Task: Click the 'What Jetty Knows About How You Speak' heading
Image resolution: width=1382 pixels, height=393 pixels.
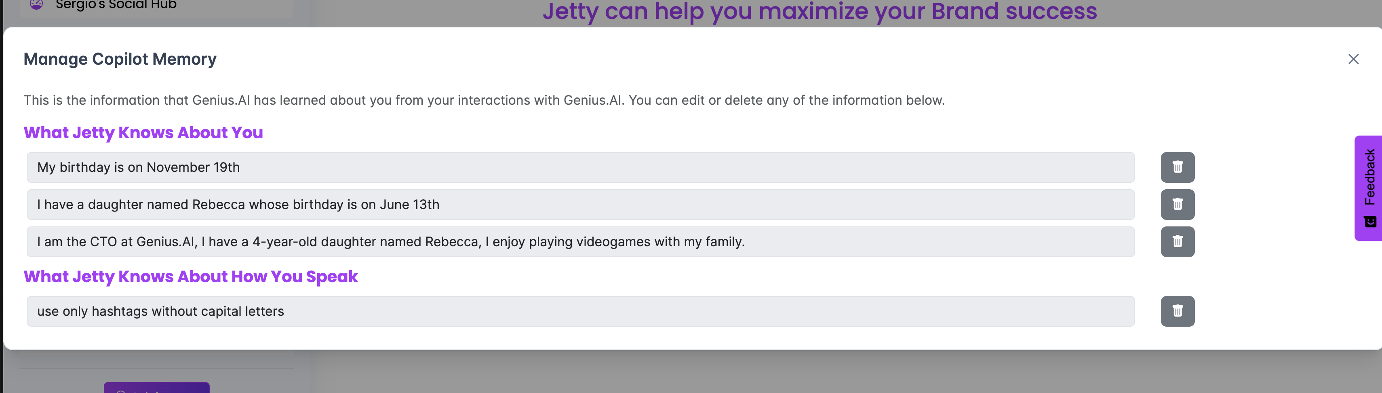Action: (190, 277)
